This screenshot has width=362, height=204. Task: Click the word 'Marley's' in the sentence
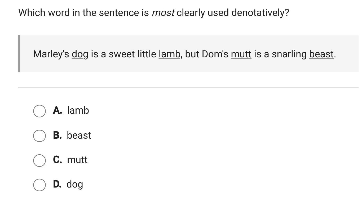[51, 54]
